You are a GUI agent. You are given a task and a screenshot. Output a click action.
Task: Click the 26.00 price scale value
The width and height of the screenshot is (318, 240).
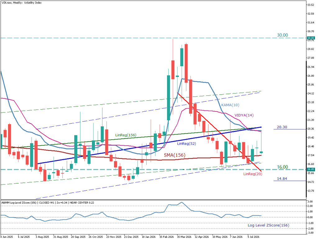[x=311, y=76]
